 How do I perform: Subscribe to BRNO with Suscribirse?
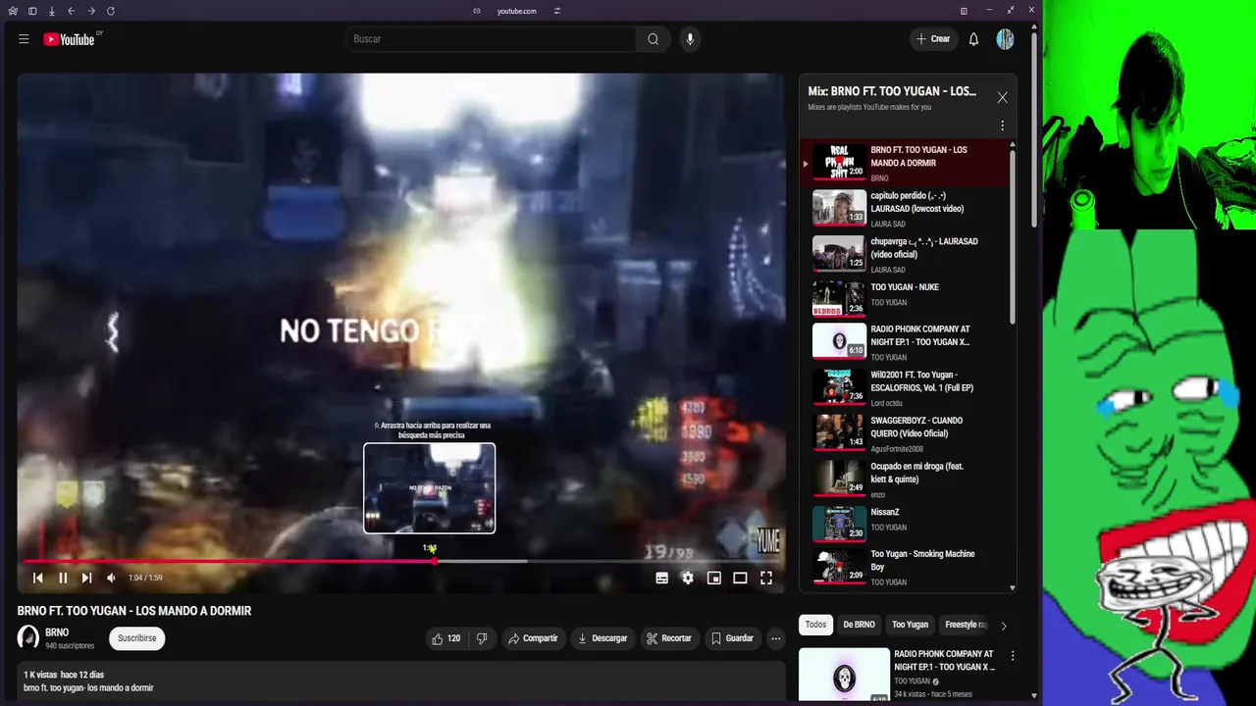[x=137, y=638]
